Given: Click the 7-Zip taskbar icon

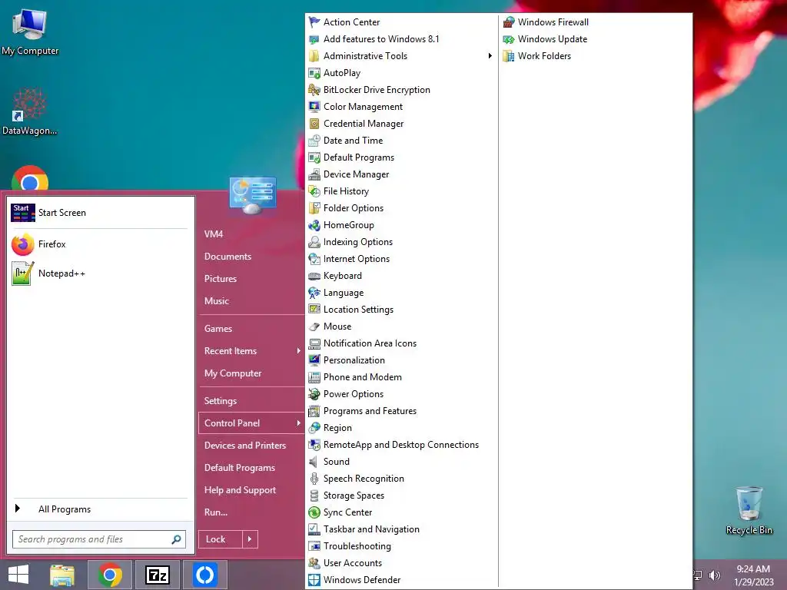Looking at the screenshot, I should coord(158,575).
